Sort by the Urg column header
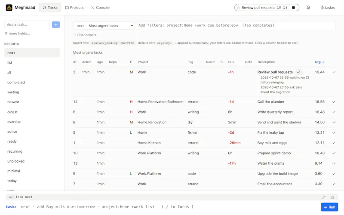 319,62
